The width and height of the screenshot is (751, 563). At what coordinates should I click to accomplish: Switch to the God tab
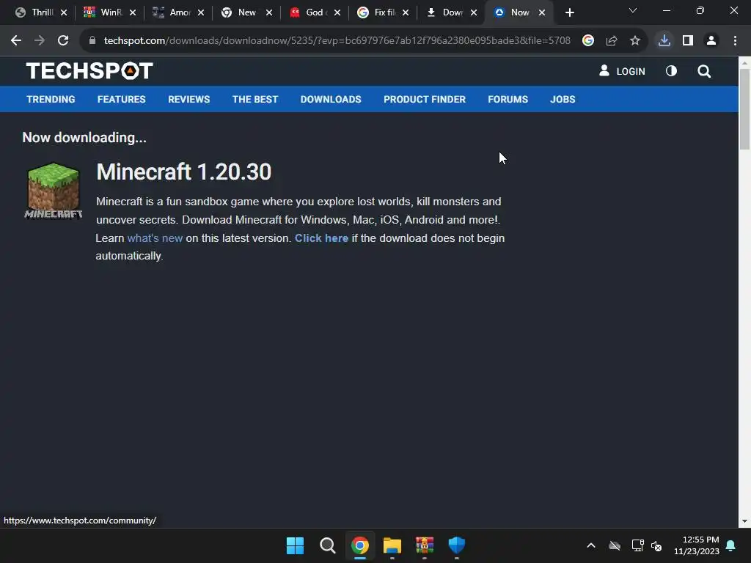coord(314,12)
